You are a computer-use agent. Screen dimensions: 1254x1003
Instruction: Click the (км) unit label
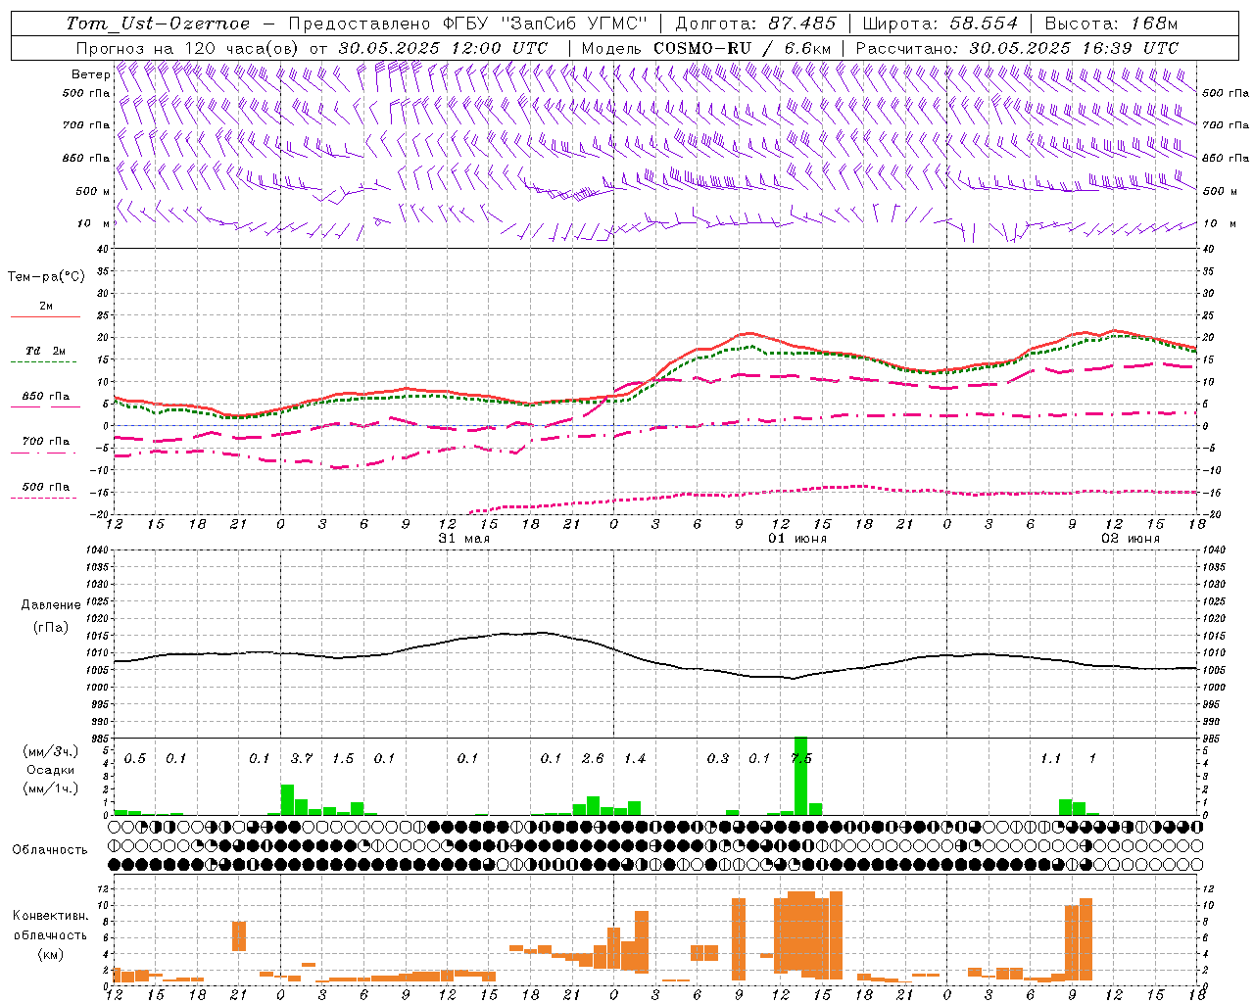click(50, 954)
